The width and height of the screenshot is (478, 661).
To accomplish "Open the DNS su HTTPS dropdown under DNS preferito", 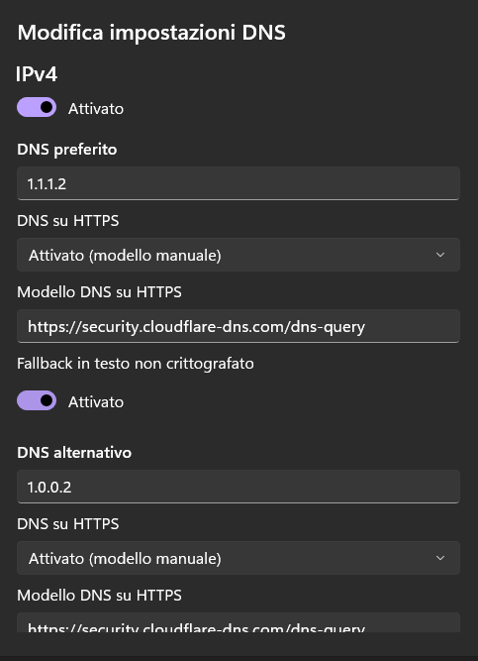I will pos(239,255).
